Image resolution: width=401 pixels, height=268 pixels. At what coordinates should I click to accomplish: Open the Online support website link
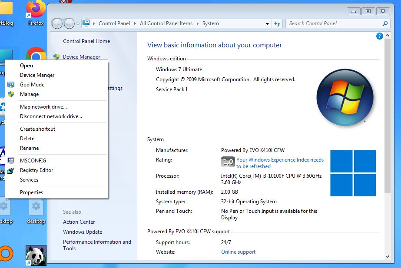click(x=238, y=252)
